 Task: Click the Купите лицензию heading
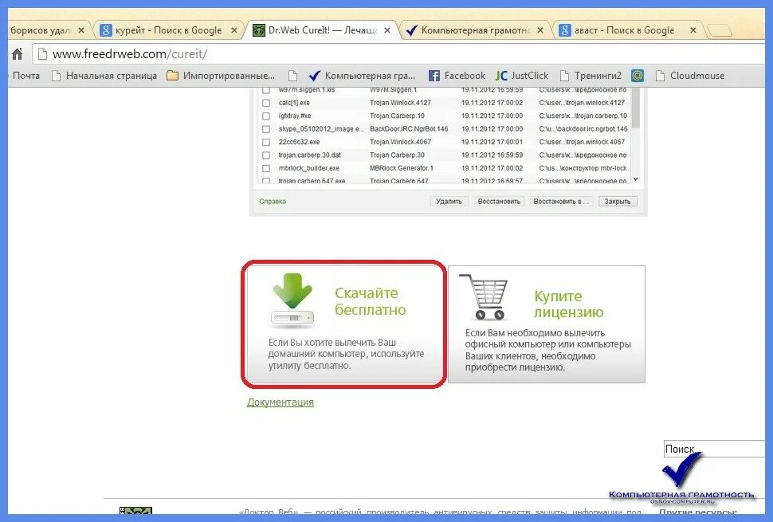coord(568,304)
